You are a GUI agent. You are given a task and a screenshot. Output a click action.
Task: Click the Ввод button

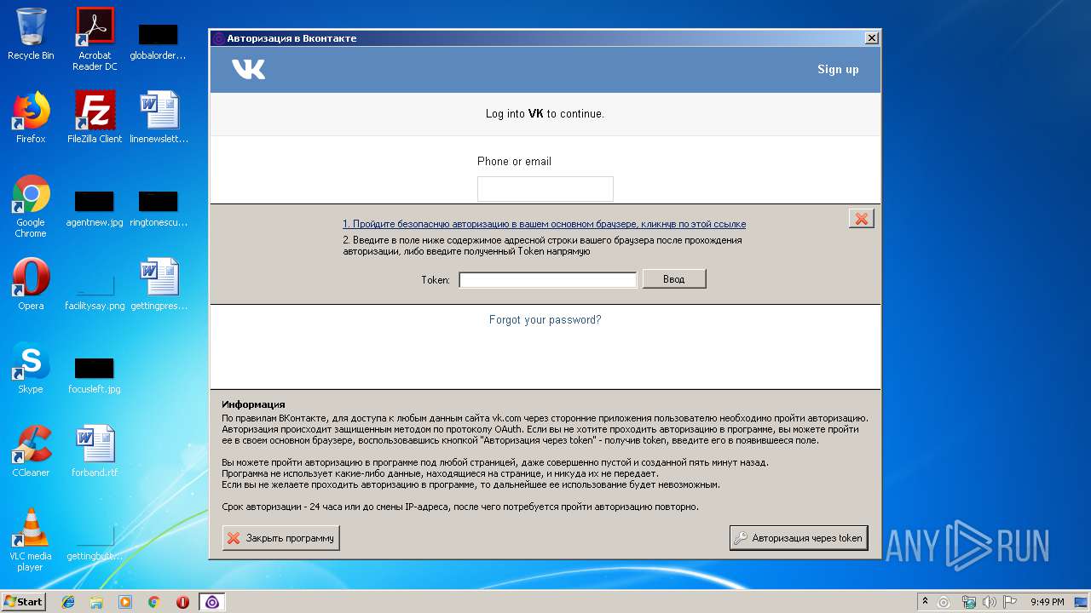tap(674, 278)
